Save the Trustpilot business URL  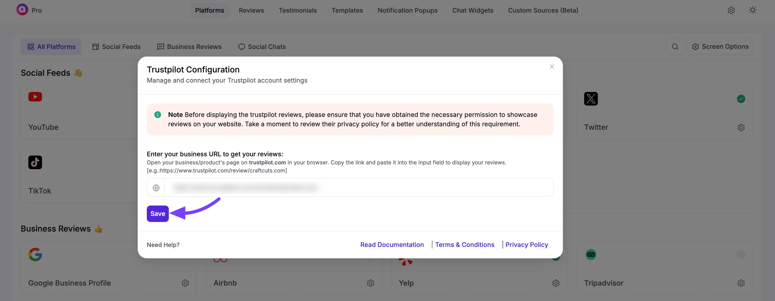click(x=157, y=213)
